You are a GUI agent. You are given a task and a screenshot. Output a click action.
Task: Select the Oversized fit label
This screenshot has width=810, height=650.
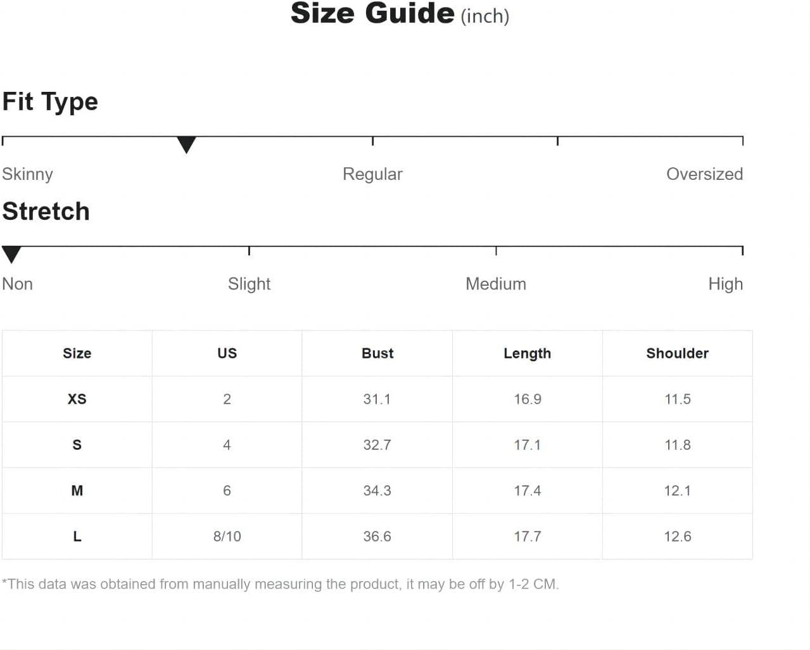click(x=704, y=174)
